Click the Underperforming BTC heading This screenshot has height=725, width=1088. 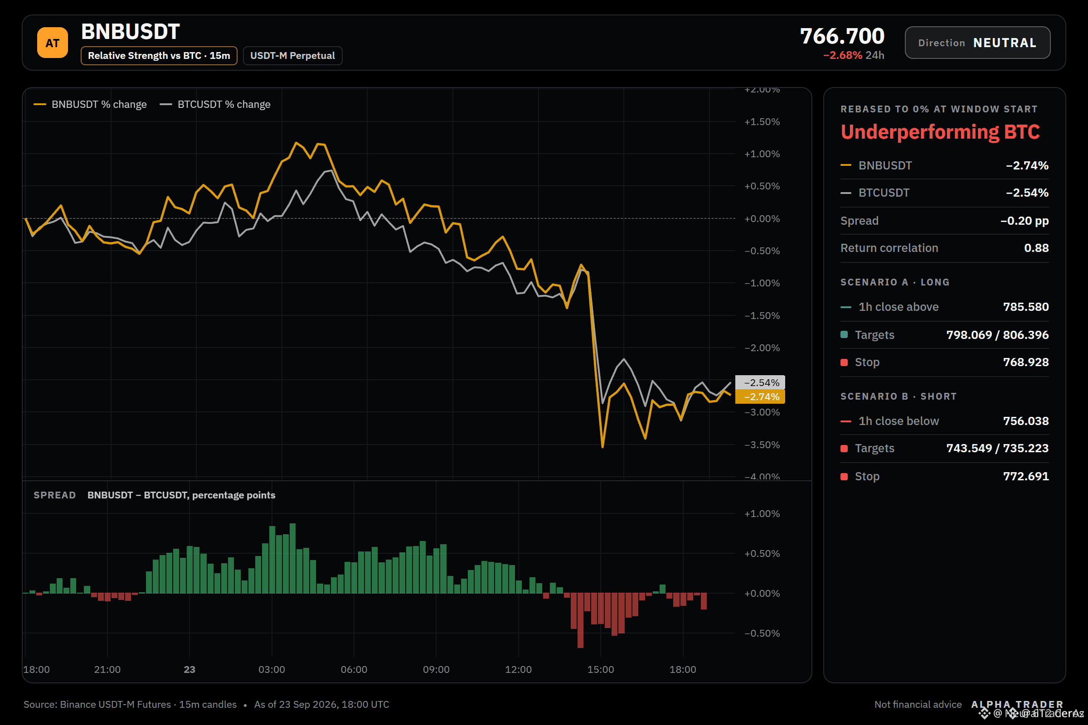pyautogui.click(x=940, y=132)
